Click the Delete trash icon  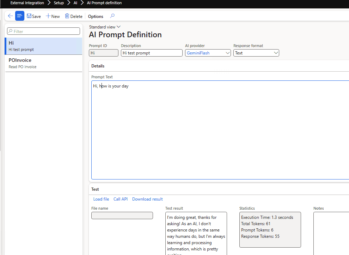click(x=67, y=16)
